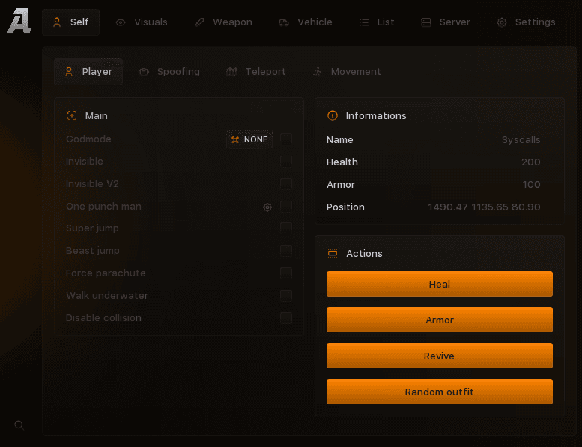Screen dimensions: 582x447
Task: Click the Walk underwater label
Action: click(107, 296)
